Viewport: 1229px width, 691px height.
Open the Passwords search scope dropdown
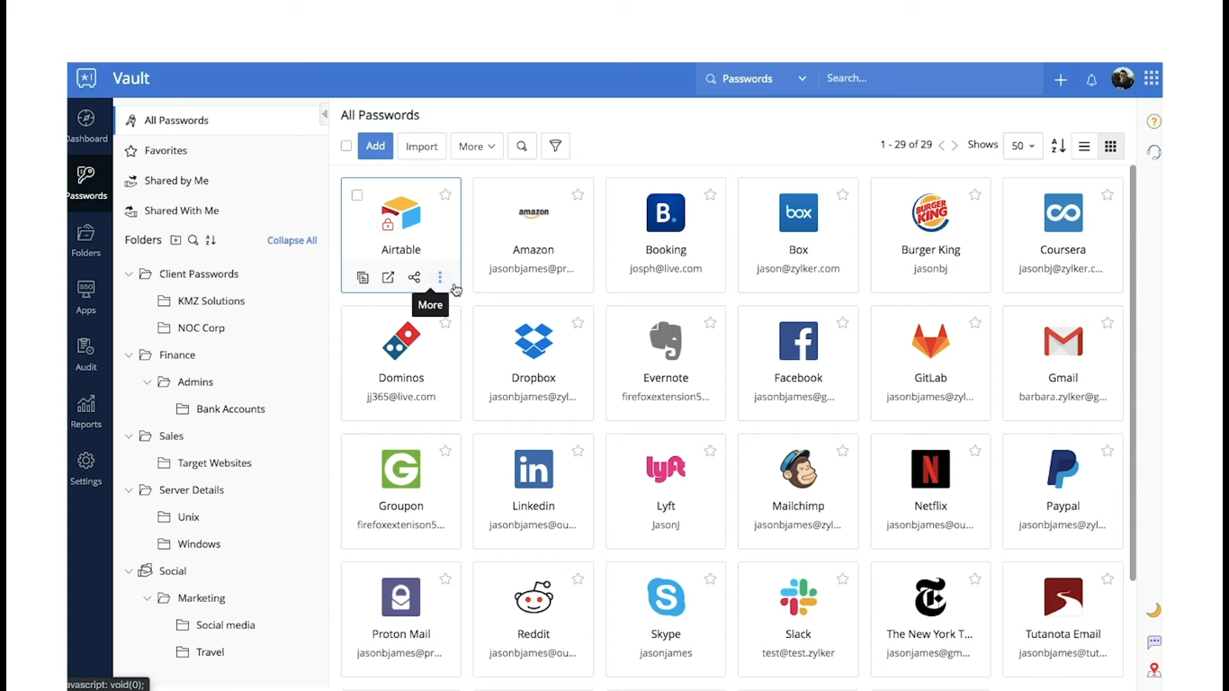(757, 79)
